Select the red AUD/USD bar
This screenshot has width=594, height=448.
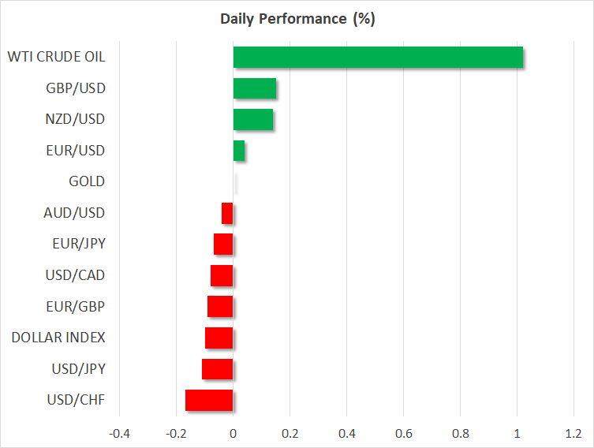click(228, 213)
